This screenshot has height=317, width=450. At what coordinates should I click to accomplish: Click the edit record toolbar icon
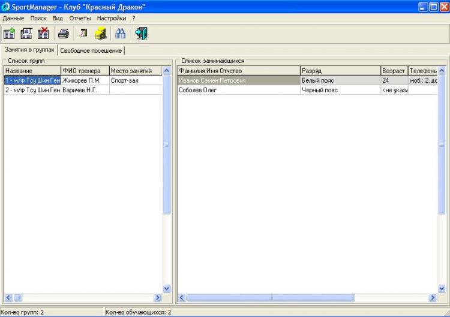26,34
